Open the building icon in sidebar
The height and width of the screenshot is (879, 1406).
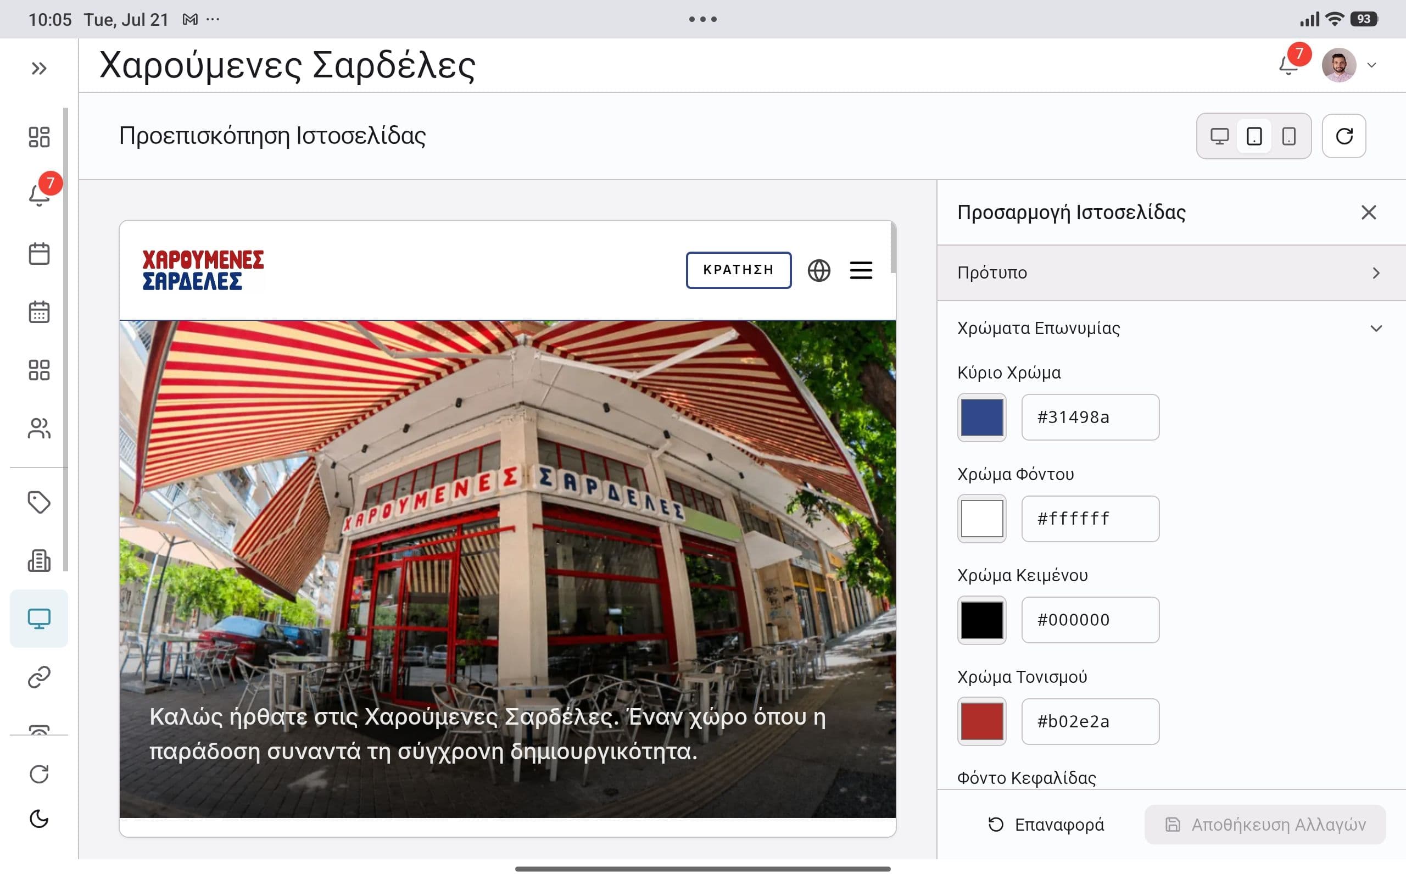(39, 560)
